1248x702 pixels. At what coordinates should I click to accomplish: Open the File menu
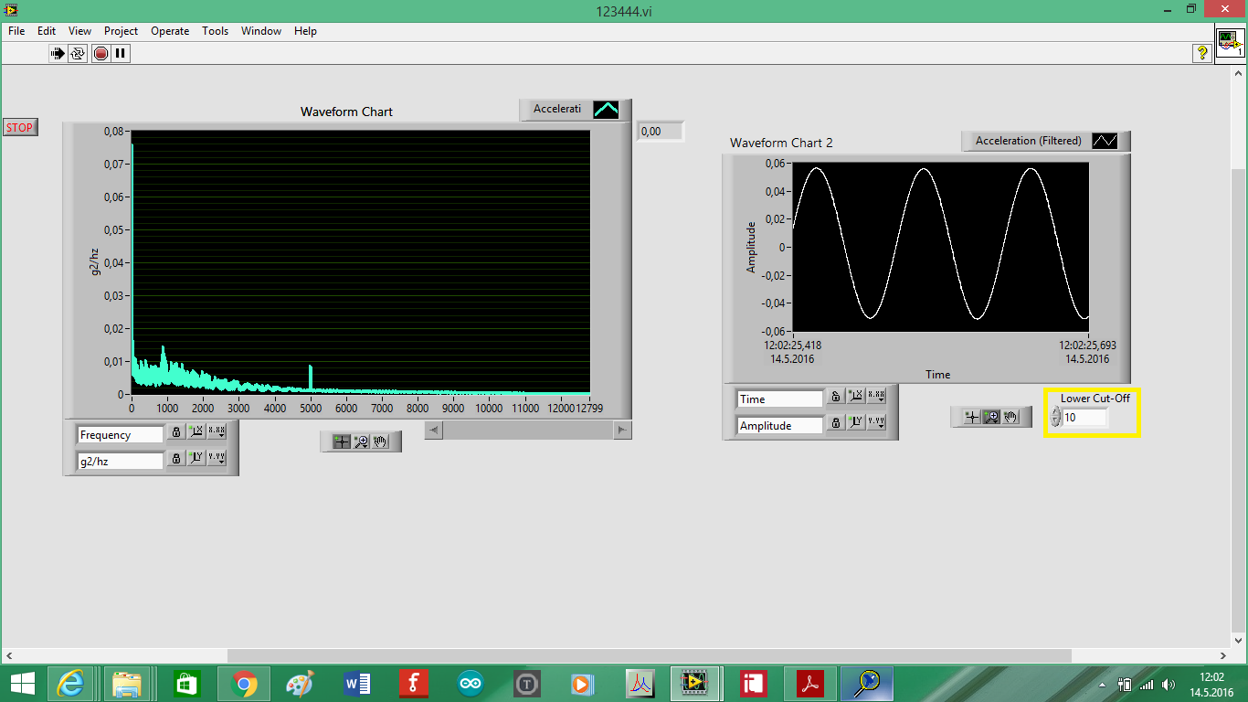[16, 31]
